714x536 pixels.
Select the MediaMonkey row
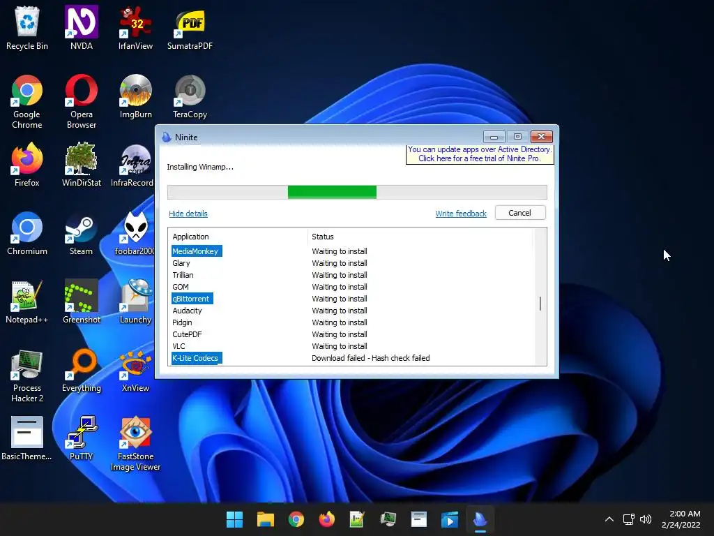click(350, 251)
